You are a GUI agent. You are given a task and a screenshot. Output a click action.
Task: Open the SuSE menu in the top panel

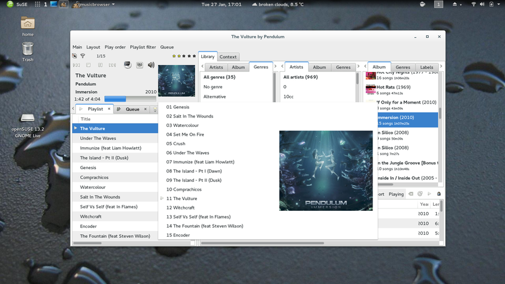pos(17,4)
